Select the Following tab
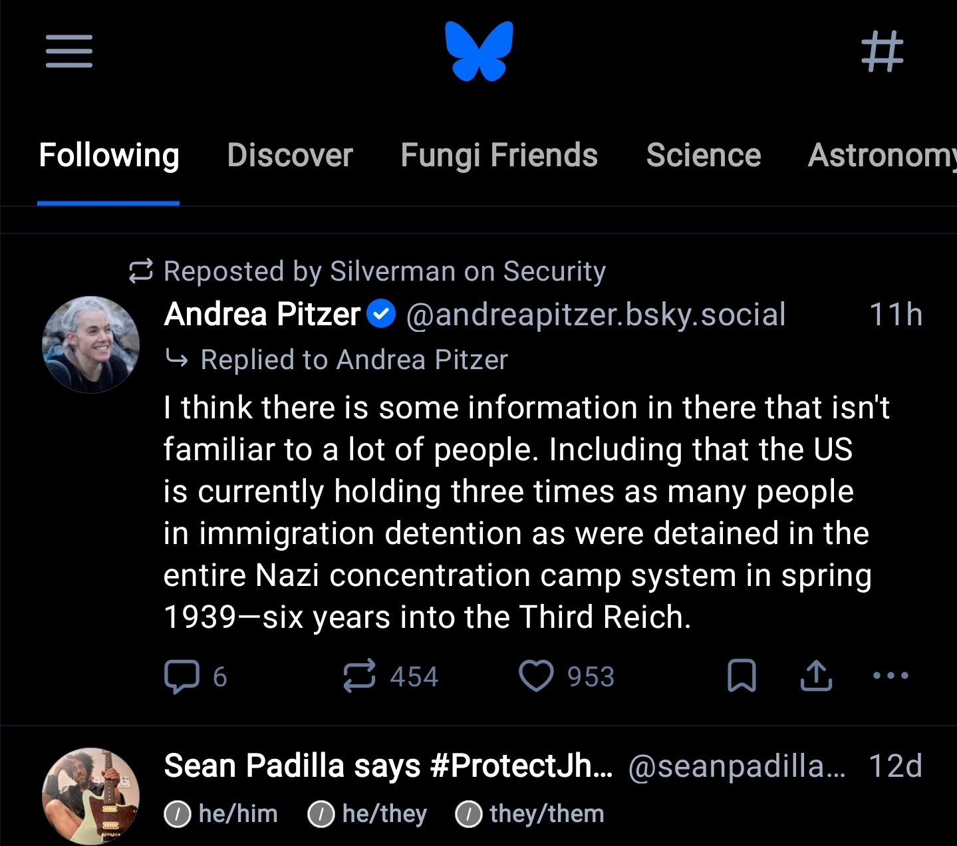This screenshot has width=957, height=846. tap(109, 156)
